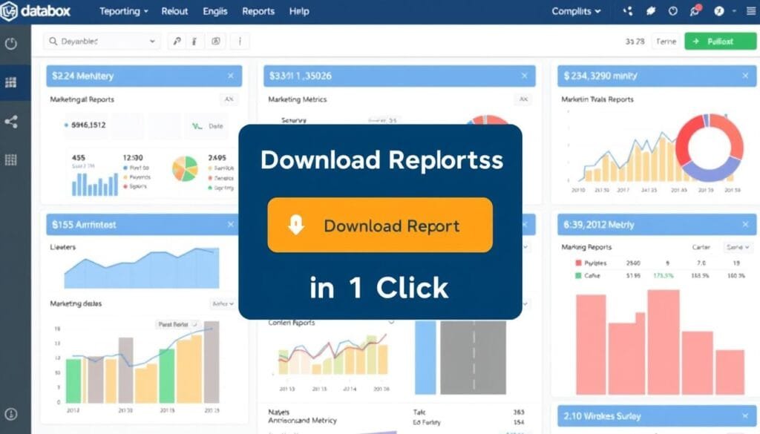The height and width of the screenshot is (434, 760).
Task: Close the 2.10 Wirokes Surley widget
Action: click(745, 416)
